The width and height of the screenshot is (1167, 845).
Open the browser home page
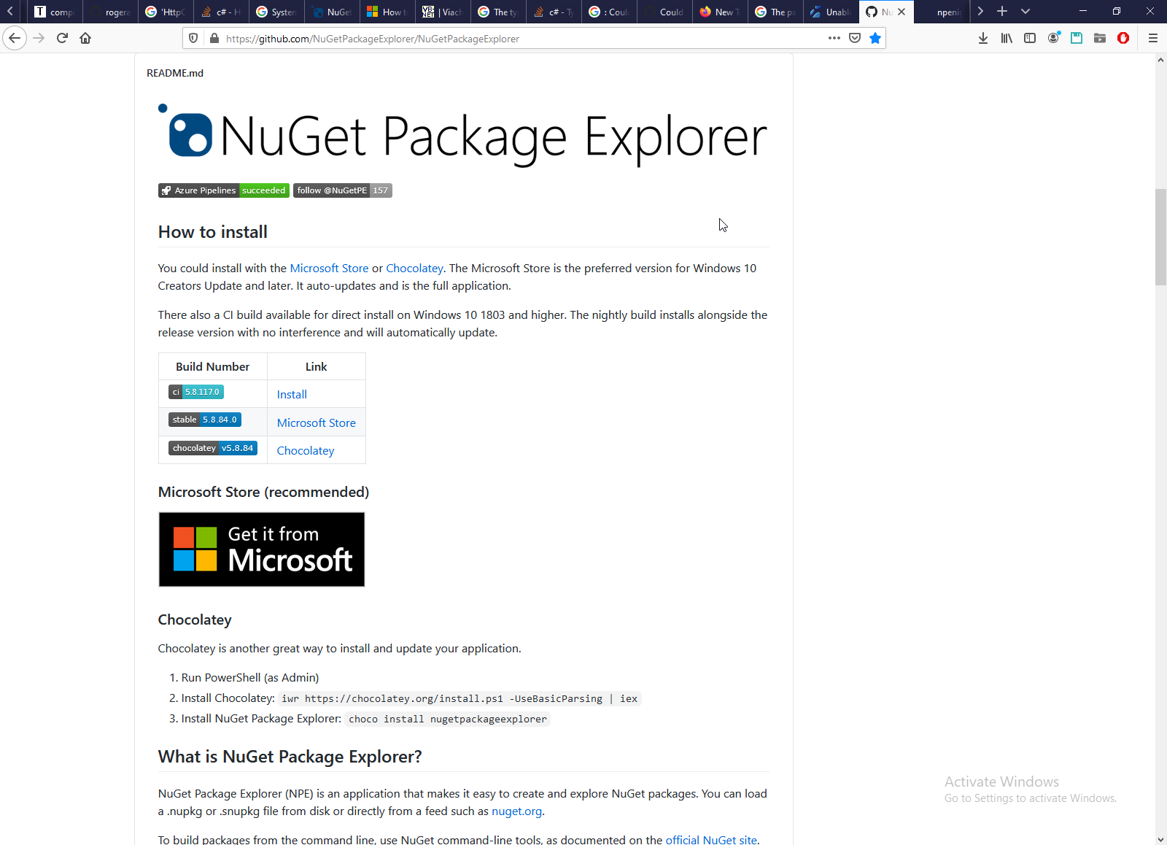tap(85, 38)
